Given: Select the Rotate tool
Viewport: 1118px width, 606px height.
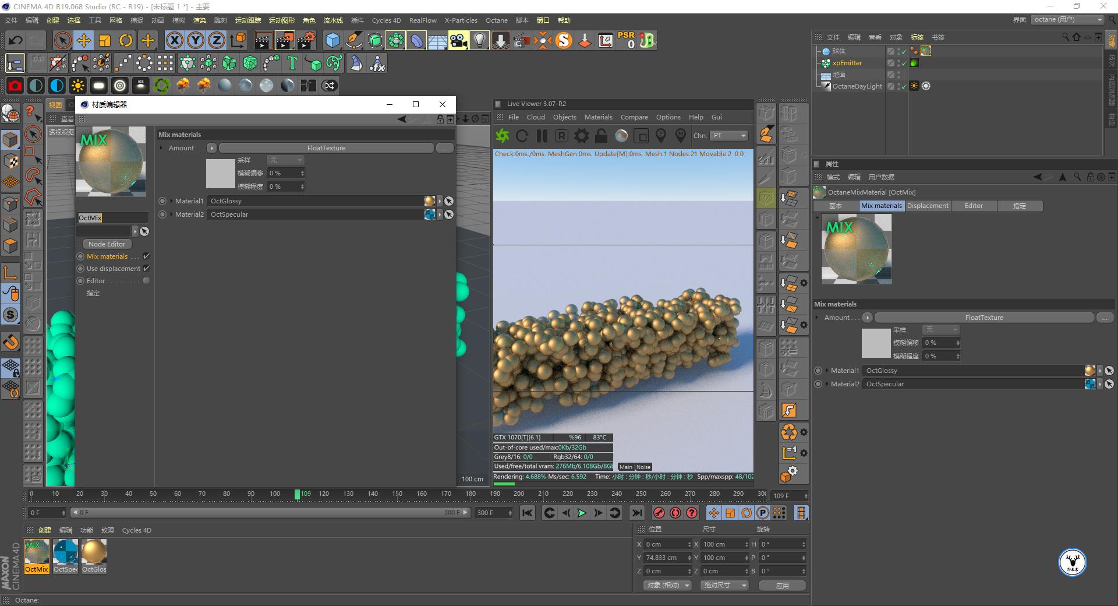Looking at the screenshot, I should (126, 40).
